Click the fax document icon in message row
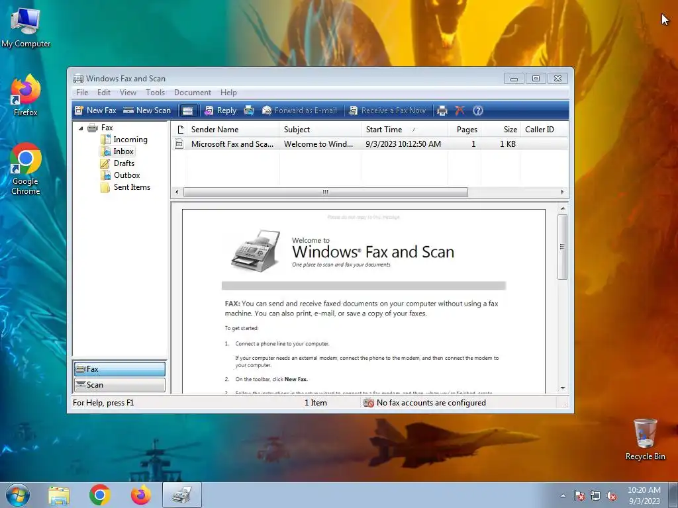Image resolution: width=678 pixels, height=508 pixels. 179,144
